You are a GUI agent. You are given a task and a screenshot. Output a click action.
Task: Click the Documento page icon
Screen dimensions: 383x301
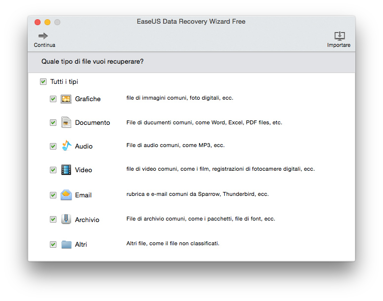point(66,122)
